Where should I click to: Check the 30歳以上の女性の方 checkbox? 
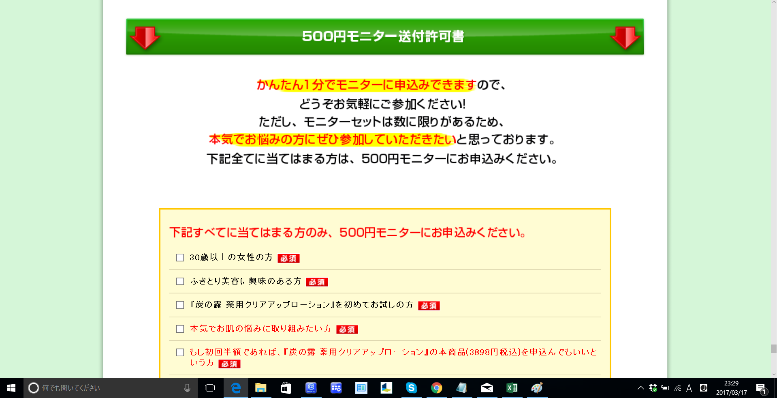180,258
